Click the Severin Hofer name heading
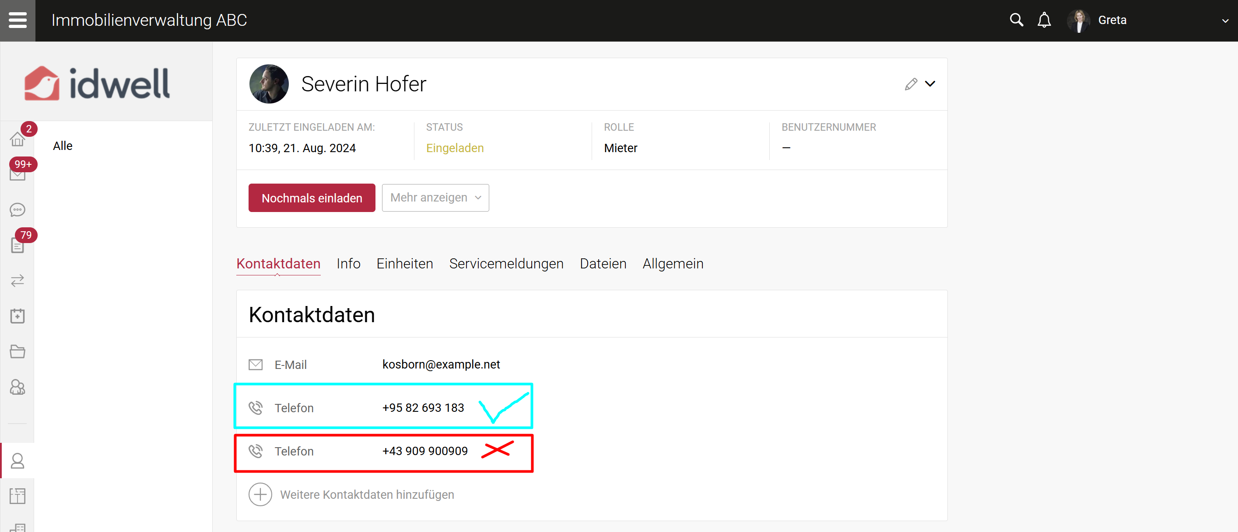Image resolution: width=1238 pixels, height=532 pixels. tap(363, 84)
